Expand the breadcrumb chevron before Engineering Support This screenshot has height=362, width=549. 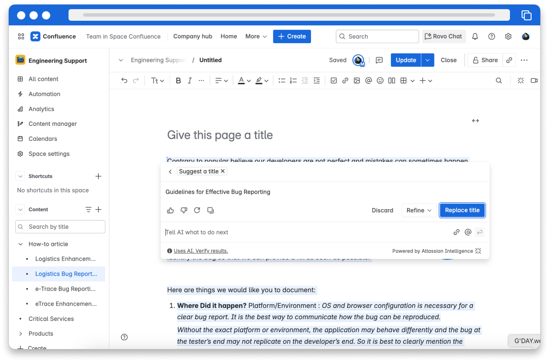[x=121, y=60]
